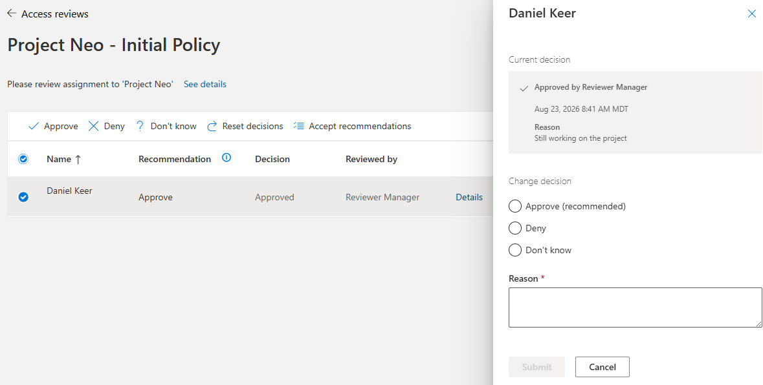
Task: Click the Approve checkmark toolbar button
Action: pyautogui.click(x=53, y=126)
